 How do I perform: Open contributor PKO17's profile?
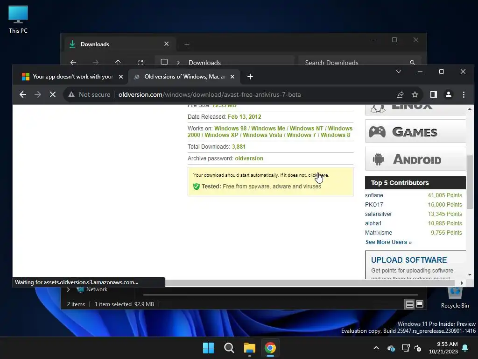tap(374, 205)
